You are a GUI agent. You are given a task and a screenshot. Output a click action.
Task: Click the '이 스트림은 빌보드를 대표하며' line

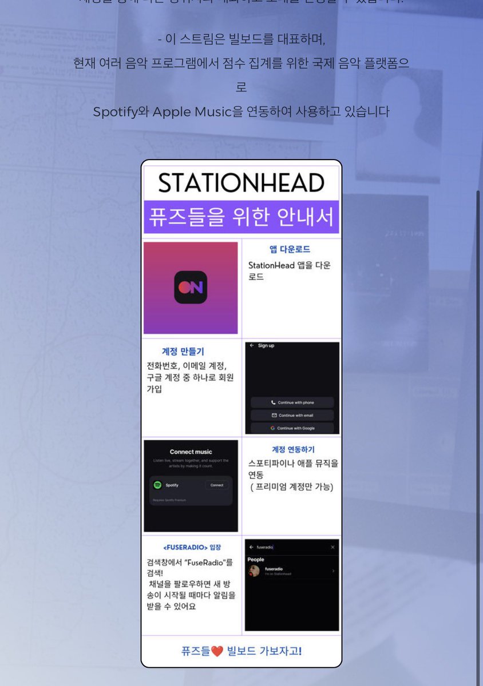pyautogui.click(x=241, y=39)
